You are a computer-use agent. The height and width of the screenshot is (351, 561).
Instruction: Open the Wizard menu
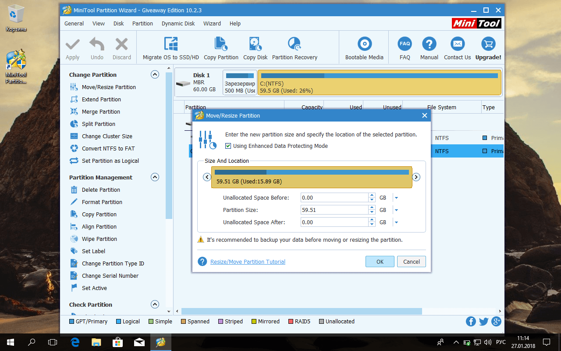212,24
